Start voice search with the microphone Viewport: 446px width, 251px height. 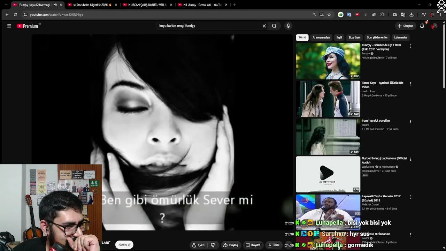click(288, 26)
